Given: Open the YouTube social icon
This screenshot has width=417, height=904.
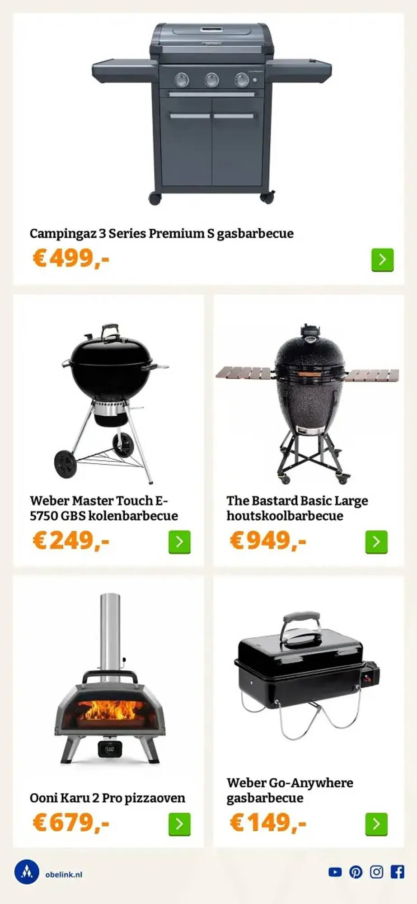Looking at the screenshot, I should pyautogui.click(x=335, y=872).
